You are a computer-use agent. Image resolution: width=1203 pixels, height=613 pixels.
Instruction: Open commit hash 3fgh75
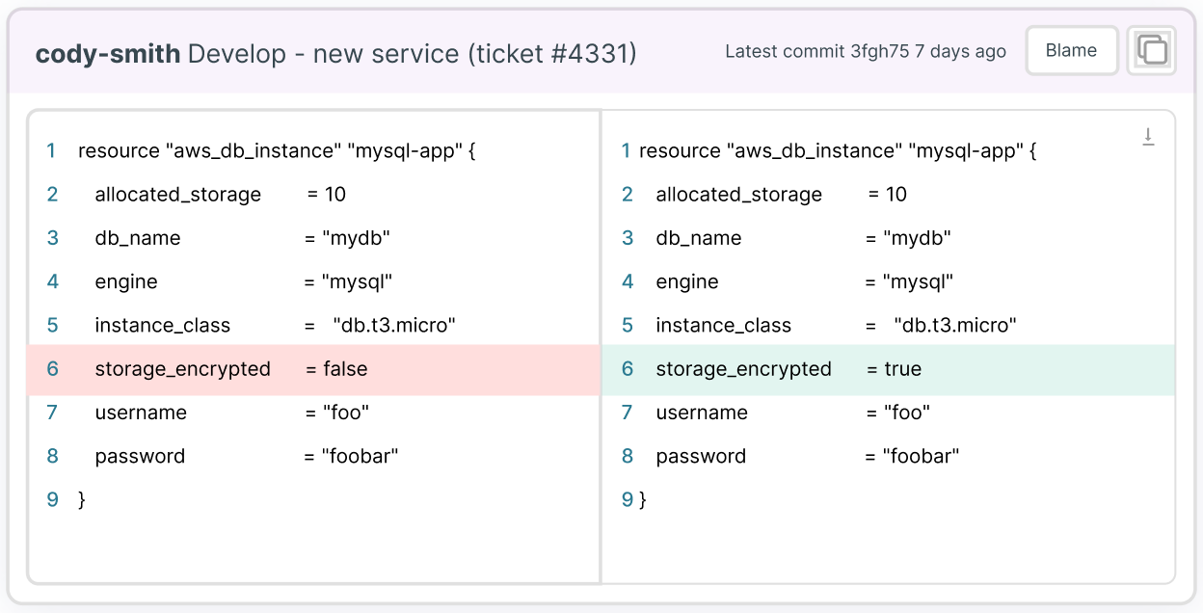pos(880,51)
